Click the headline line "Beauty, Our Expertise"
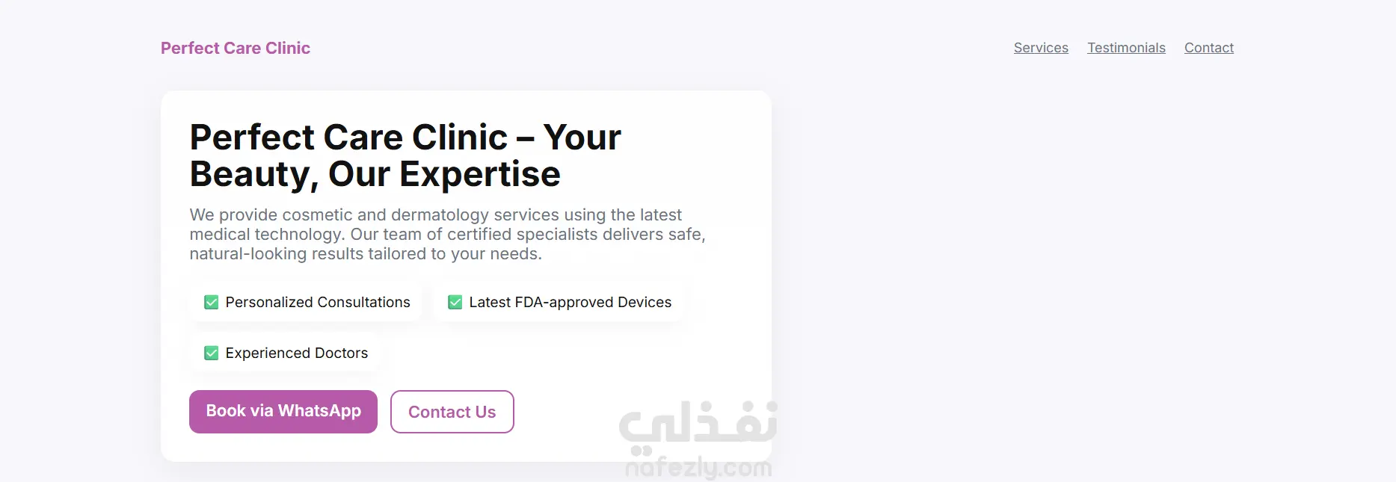The height and width of the screenshot is (482, 1396). click(x=375, y=174)
